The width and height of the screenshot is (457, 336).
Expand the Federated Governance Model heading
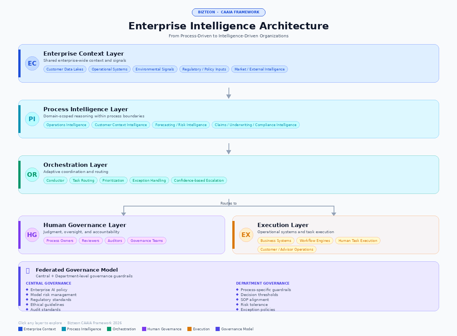click(77, 270)
